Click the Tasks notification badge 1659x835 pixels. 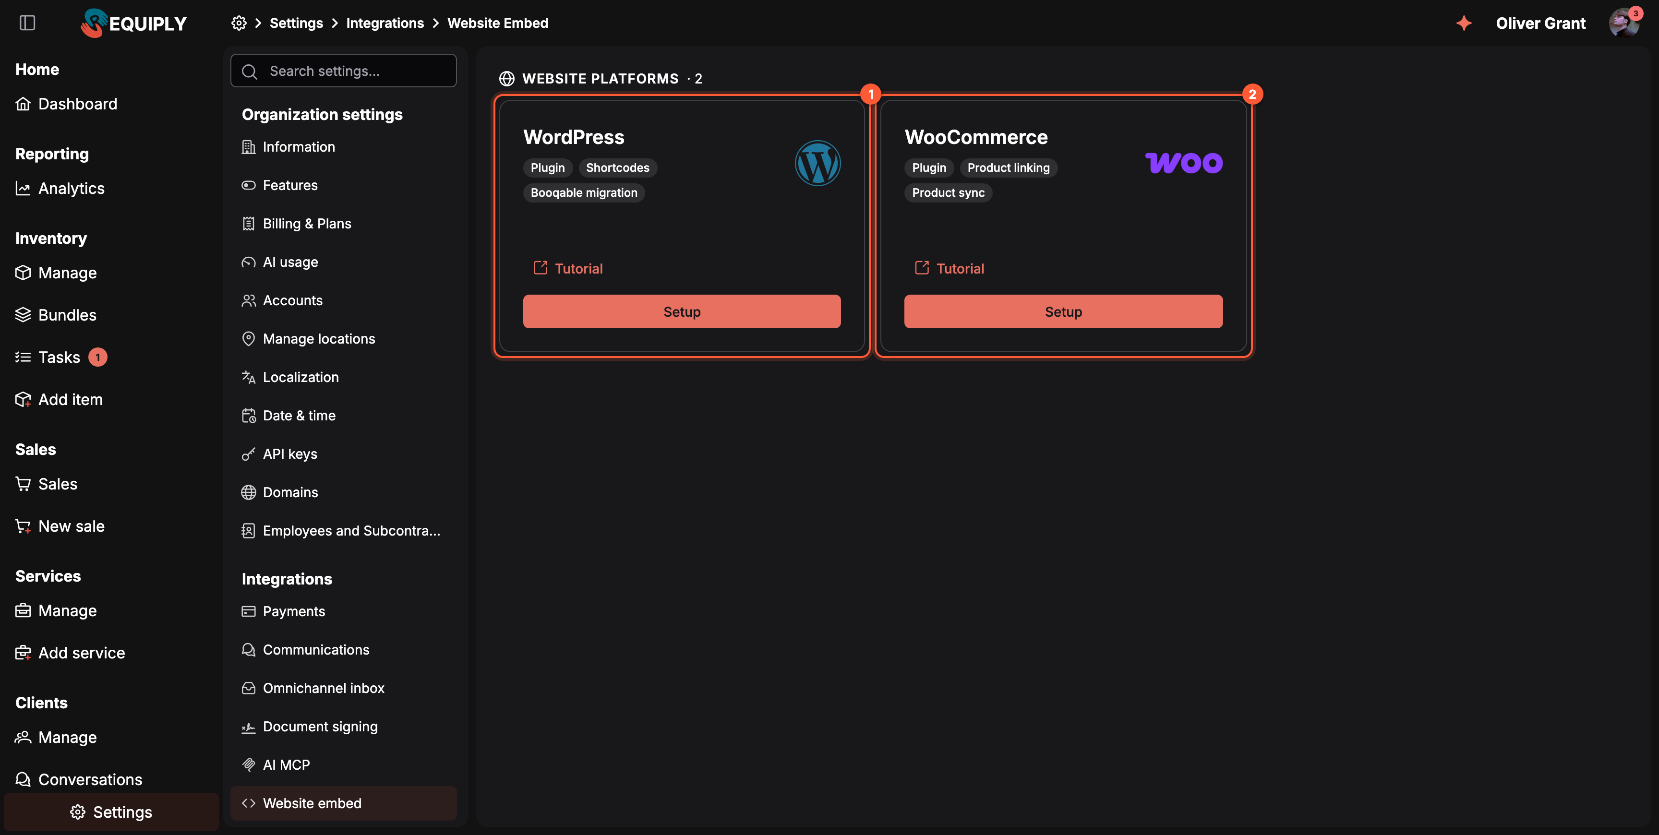pos(98,358)
